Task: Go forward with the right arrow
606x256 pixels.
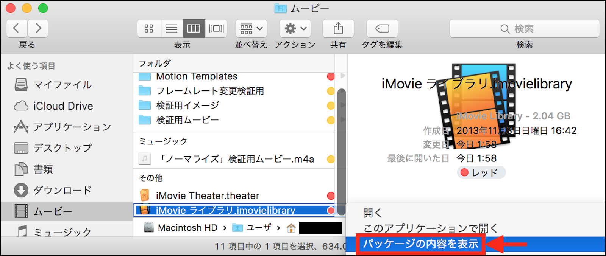Action: click(x=38, y=29)
